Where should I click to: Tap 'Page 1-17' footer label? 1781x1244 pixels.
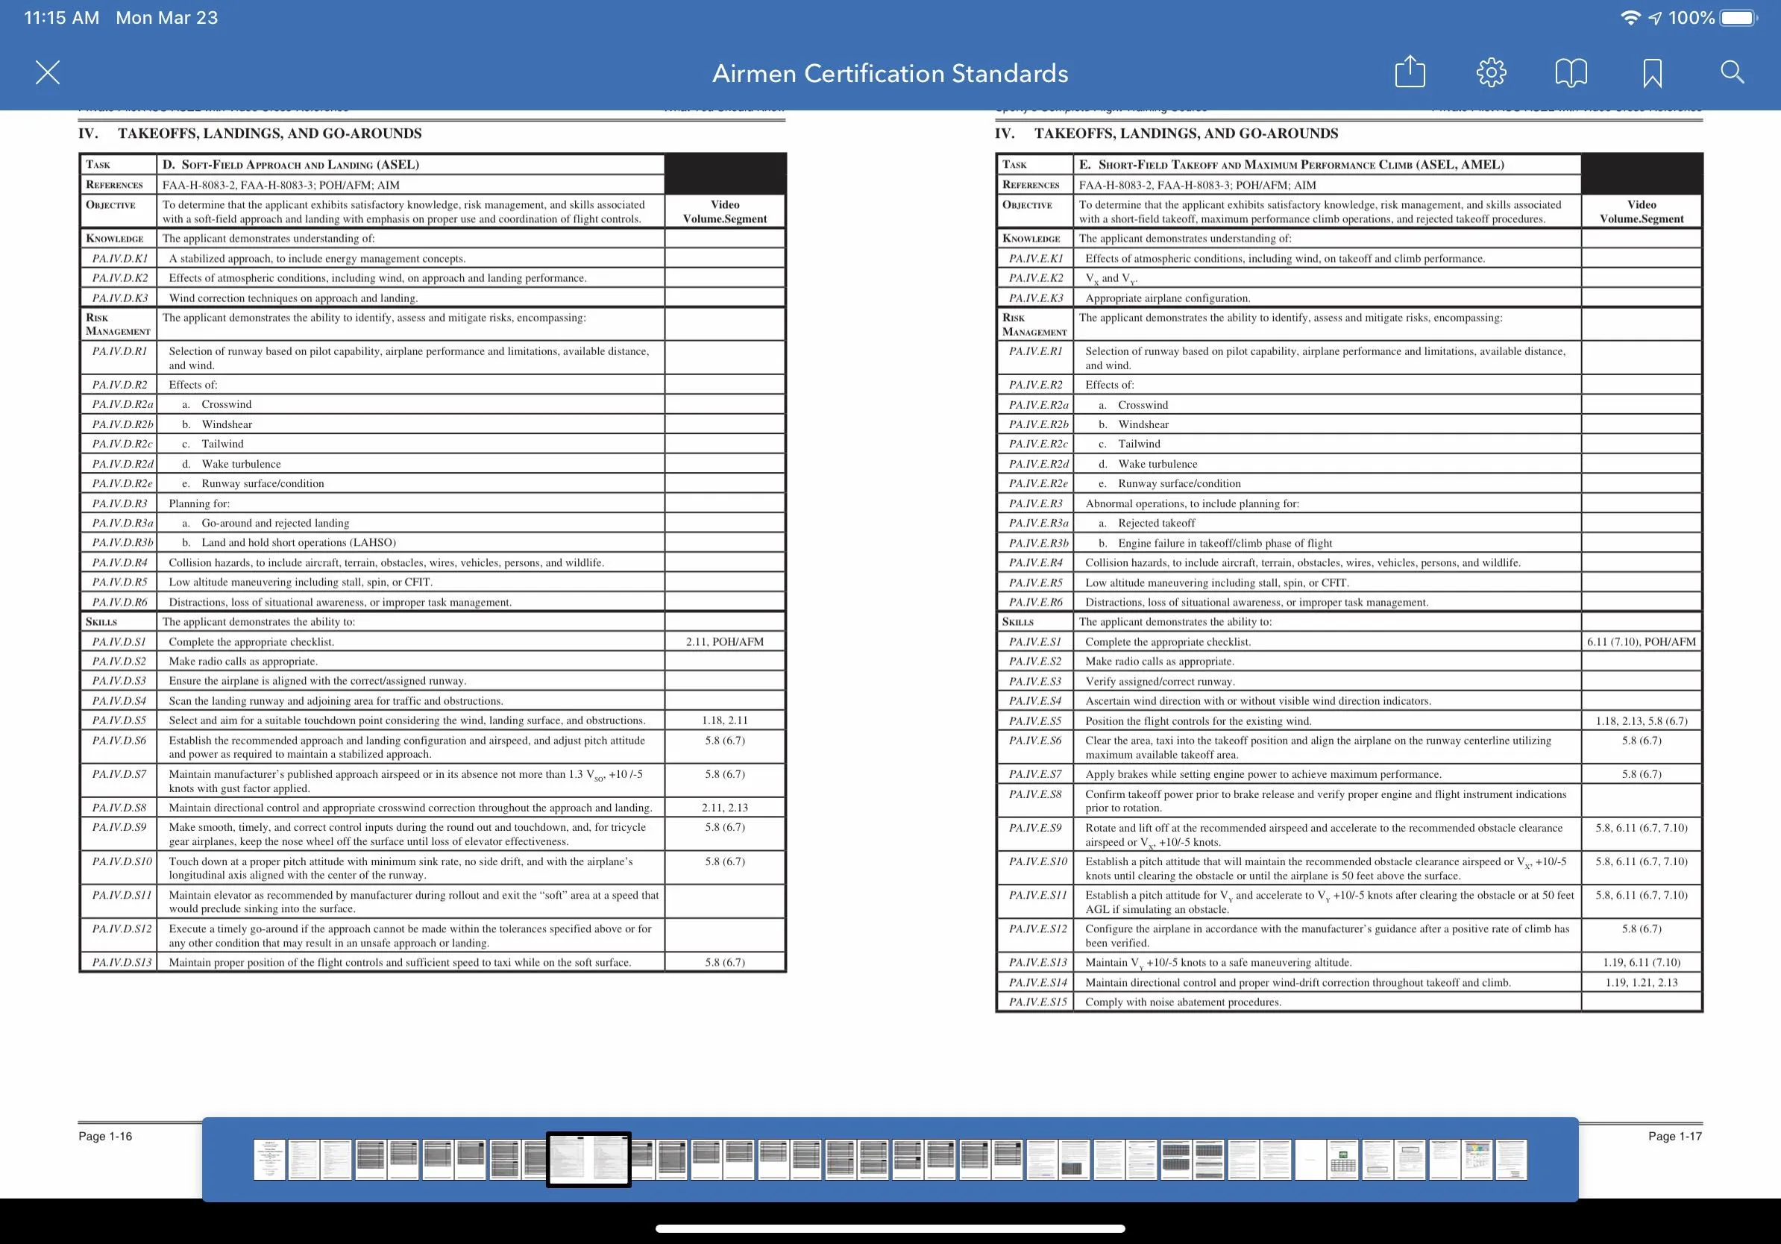tap(1675, 1136)
